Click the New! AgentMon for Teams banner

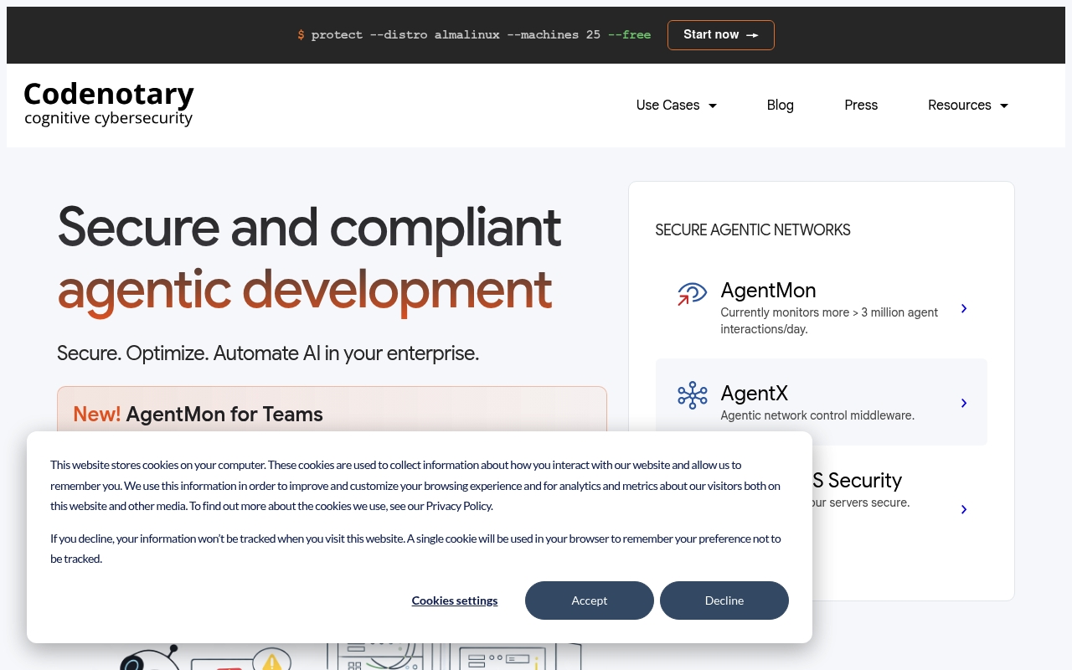pos(332,410)
